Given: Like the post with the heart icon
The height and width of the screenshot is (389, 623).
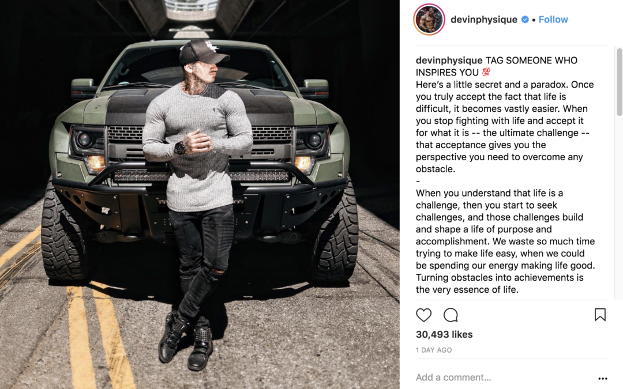Looking at the screenshot, I should (x=423, y=315).
